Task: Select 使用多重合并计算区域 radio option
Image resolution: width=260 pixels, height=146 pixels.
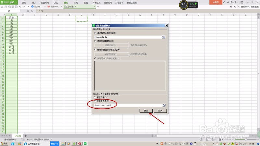Action: coord(95,50)
